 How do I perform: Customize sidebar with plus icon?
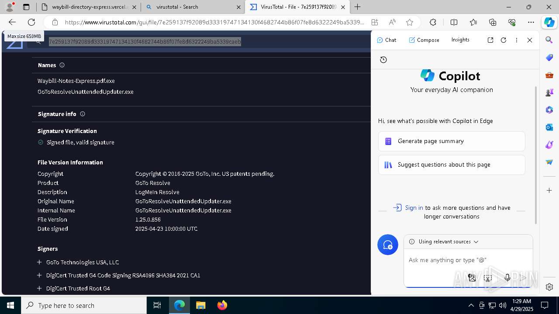549,190
